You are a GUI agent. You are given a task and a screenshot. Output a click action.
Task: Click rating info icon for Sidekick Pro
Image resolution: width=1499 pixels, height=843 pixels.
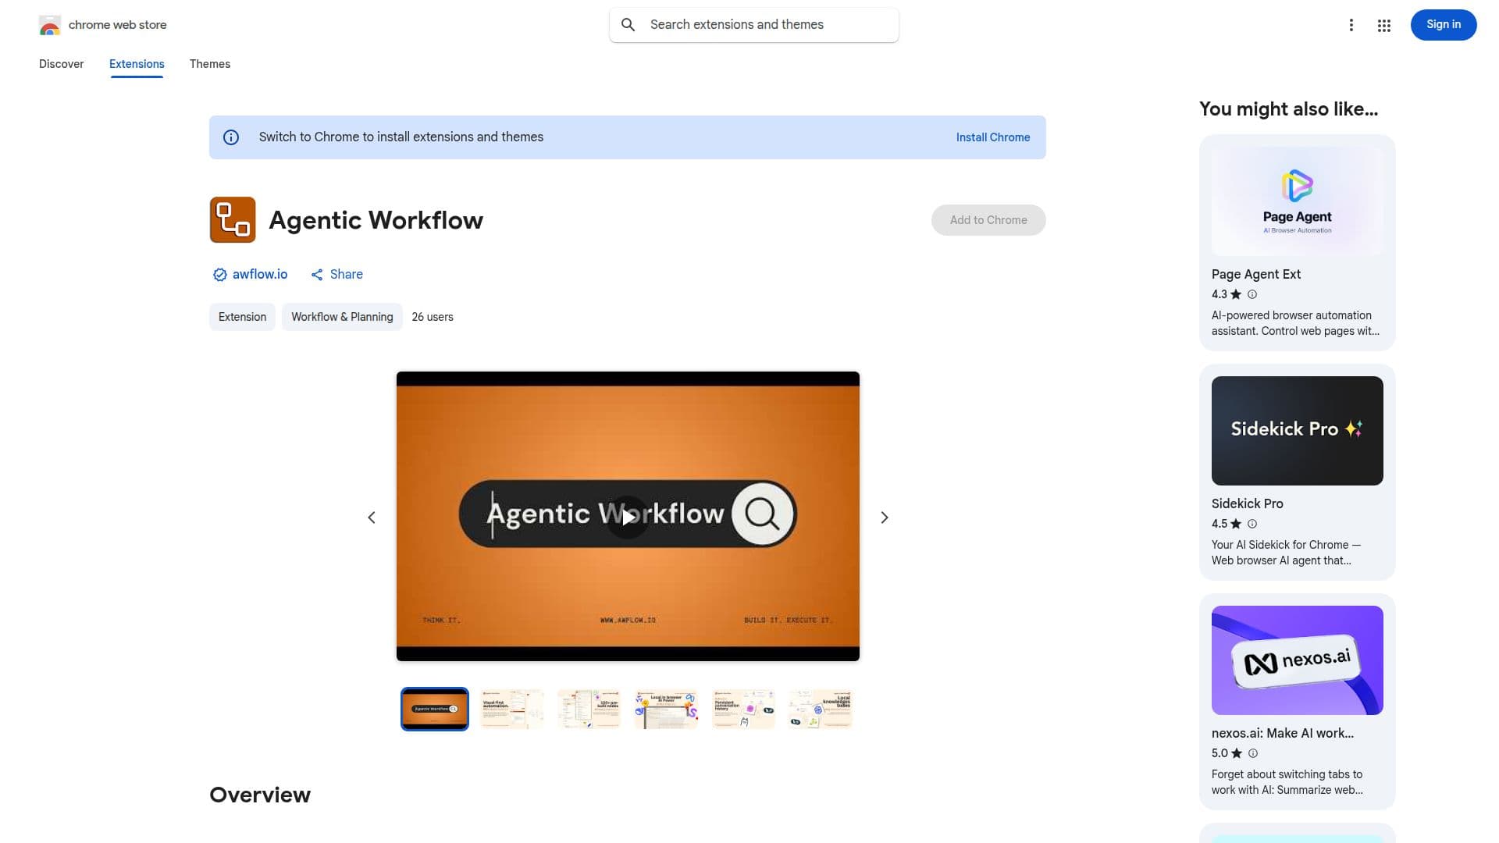(1252, 524)
